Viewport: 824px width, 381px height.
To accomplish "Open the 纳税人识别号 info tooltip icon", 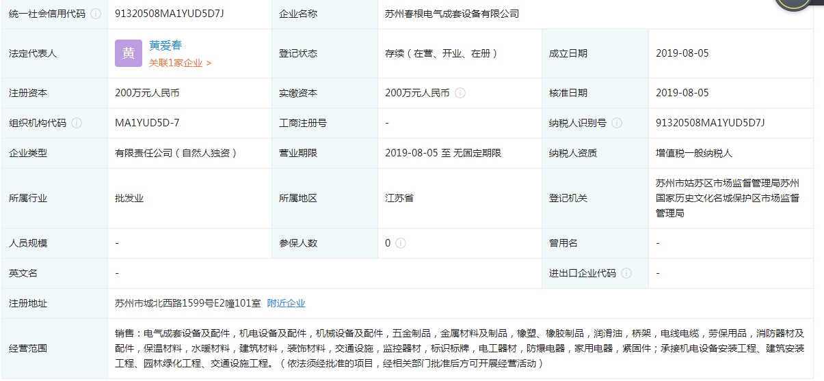I will pyautogui.click(x=617, y=123).
